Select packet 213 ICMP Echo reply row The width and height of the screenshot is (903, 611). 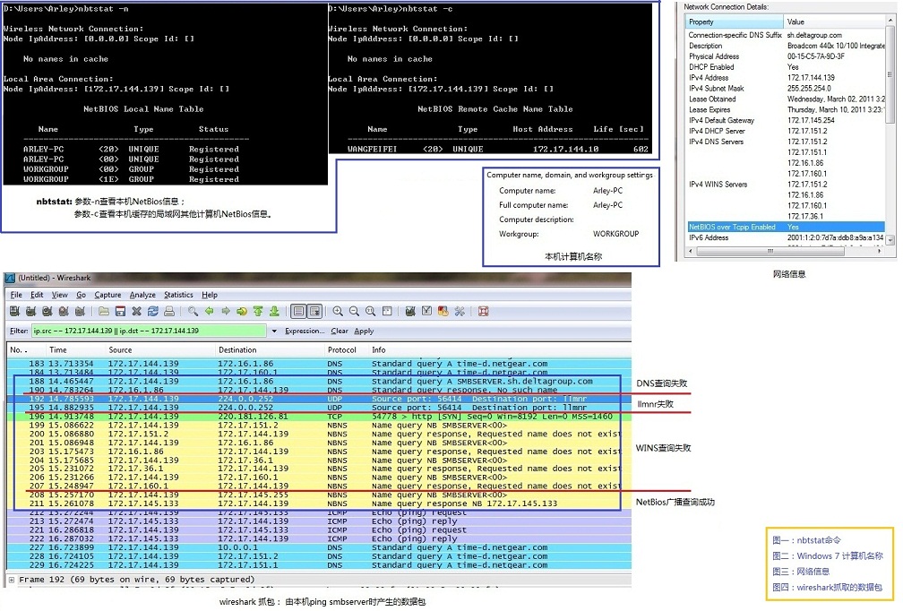[x=319, y=521]
